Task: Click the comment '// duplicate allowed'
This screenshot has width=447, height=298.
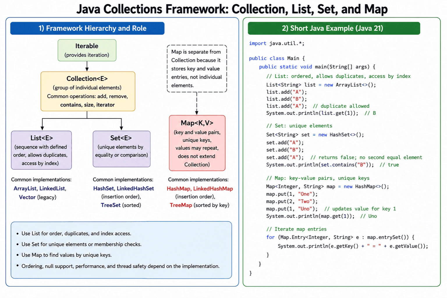Action: click(341, 106)
